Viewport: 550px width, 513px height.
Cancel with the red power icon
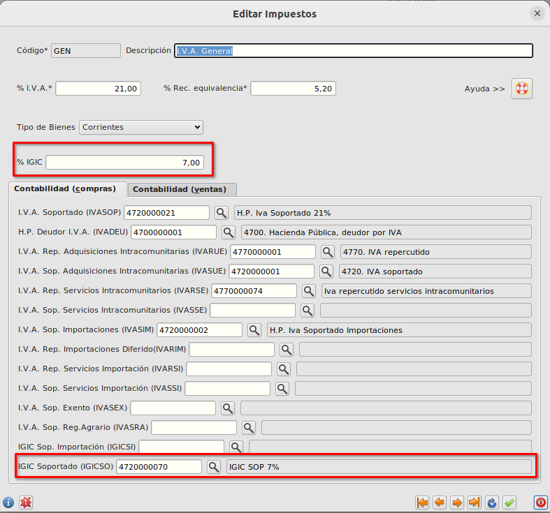click(540, 503)
